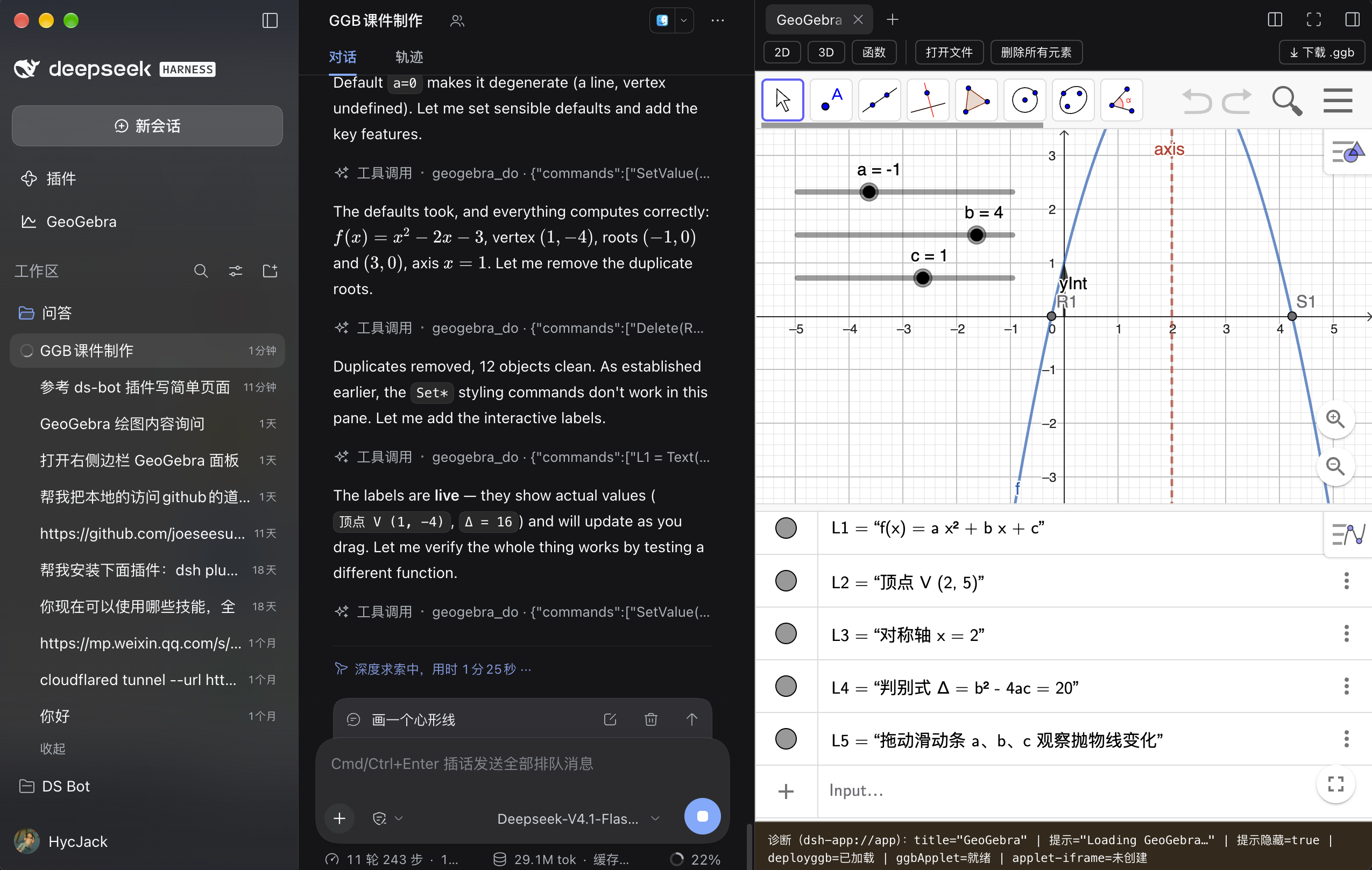The height and width of the screenshot is (870, 1372).
Task: Redo GeoGebra action
Action: [1236, 101]
